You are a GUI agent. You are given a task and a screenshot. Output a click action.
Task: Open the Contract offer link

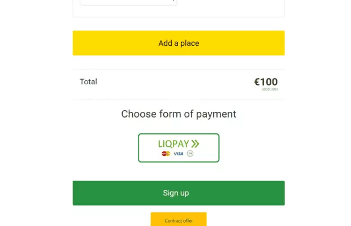click(x=179, y=220)
